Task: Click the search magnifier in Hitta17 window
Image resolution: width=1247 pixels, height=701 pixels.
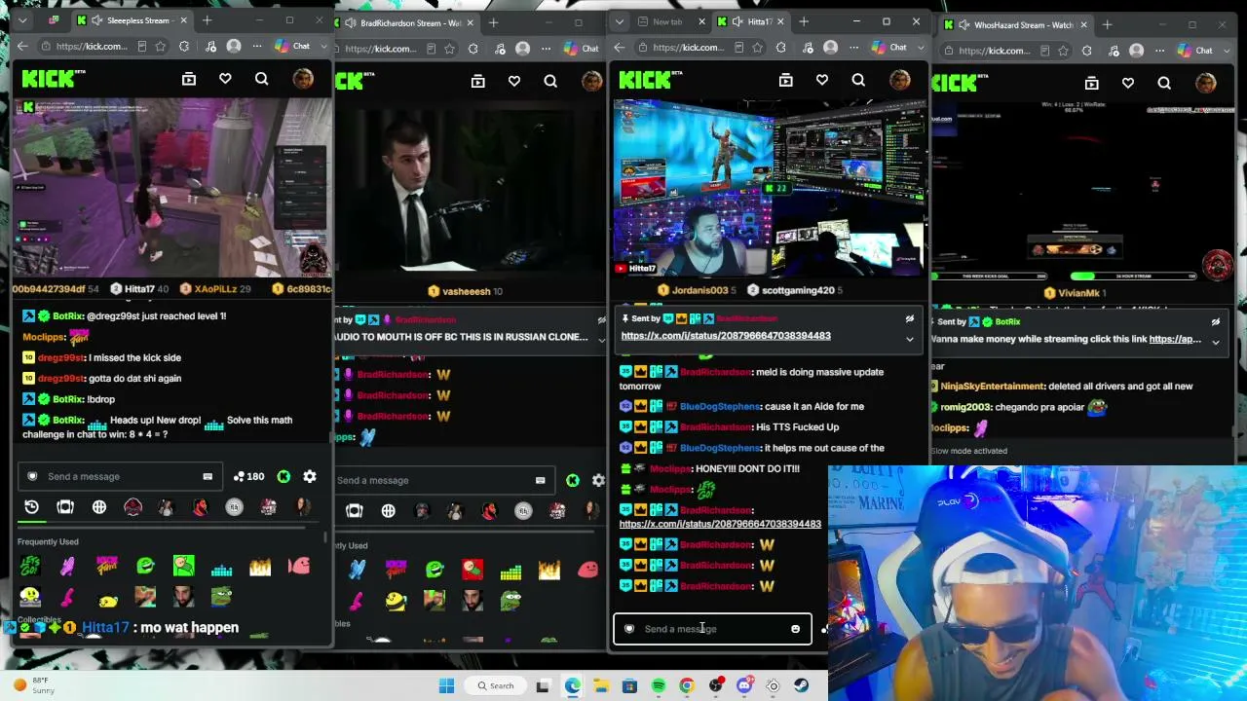Action: tap(858, 80)
